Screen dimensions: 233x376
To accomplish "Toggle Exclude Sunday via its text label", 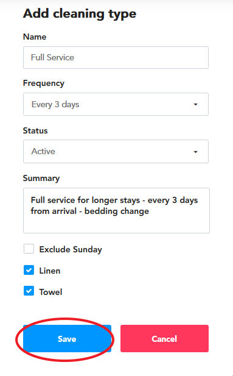I will (71, 250).
